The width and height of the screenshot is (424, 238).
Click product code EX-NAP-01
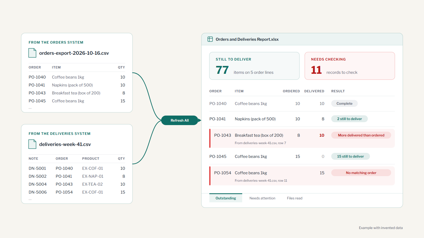[93, 176]
